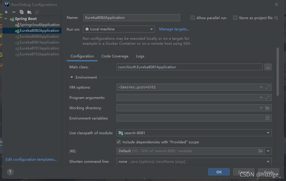Open the Run on Local machine dropdown
286x181 pixels.
(x=119, y=29)
